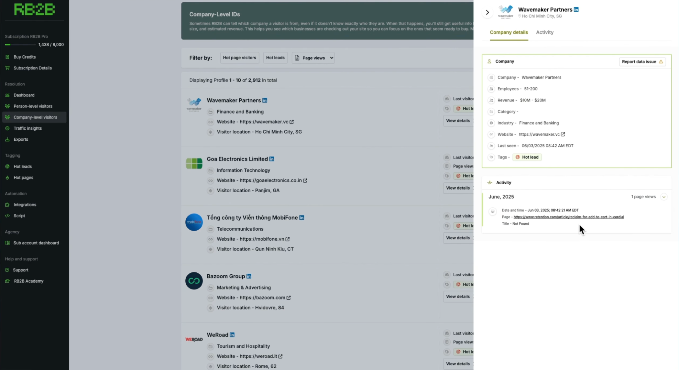Image resolution: width=679 pixels, height=370 pixels.
Task: Open WeRoad LinkedIn icon
Action: coord(232,335)
